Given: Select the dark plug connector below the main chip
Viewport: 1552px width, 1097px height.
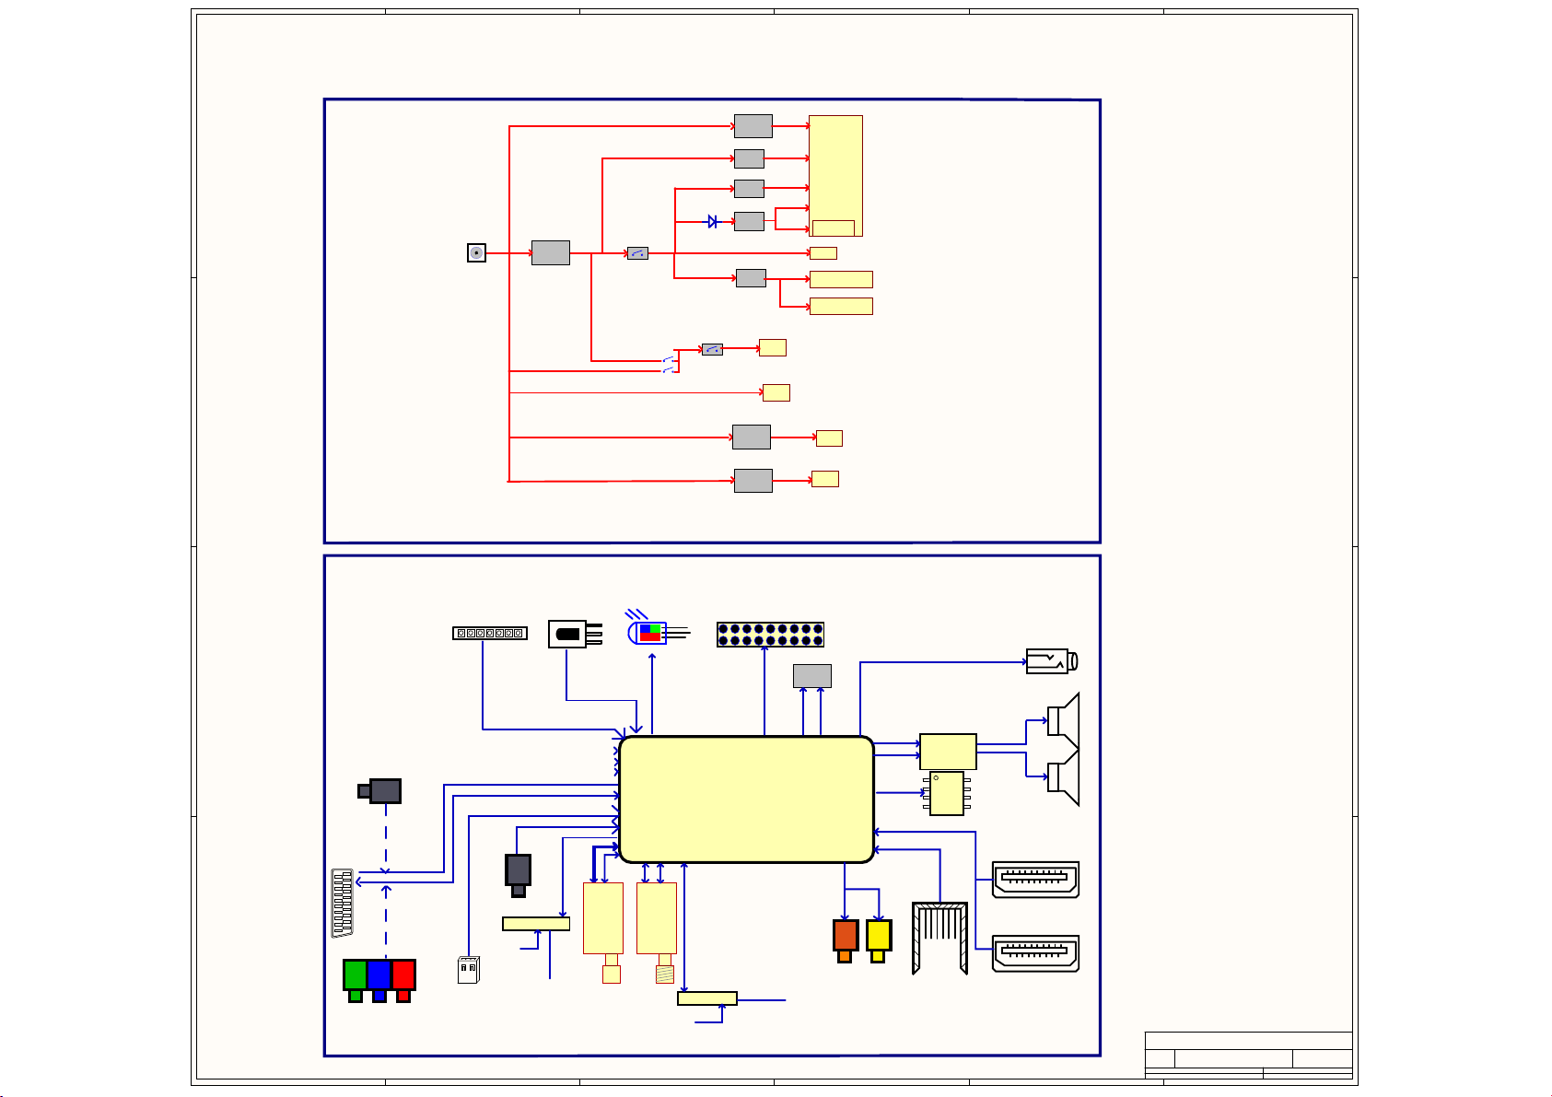Looking at the screenshot, I should [x=519, y=875].
